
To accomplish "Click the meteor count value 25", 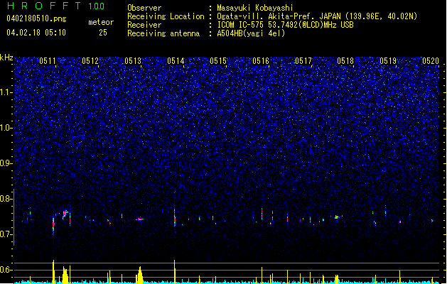I will click(x=103, y=33).
